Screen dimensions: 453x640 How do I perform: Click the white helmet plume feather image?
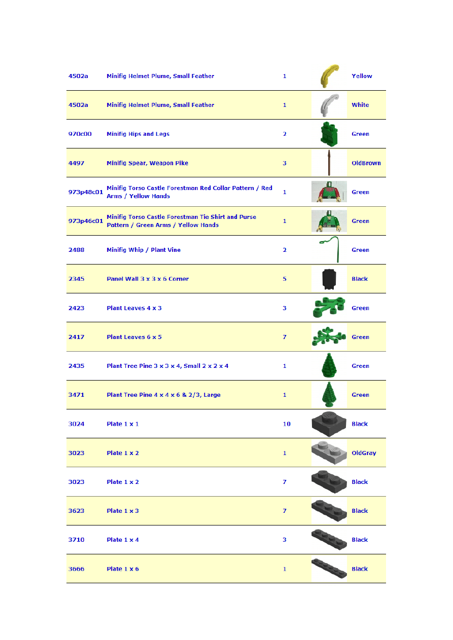click(x=328, y=105)
